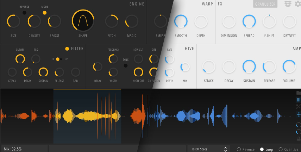Click the Hive DEPTH knob
Image resolution: width=301 pixels, height=152 pixels.
(169, 72)
